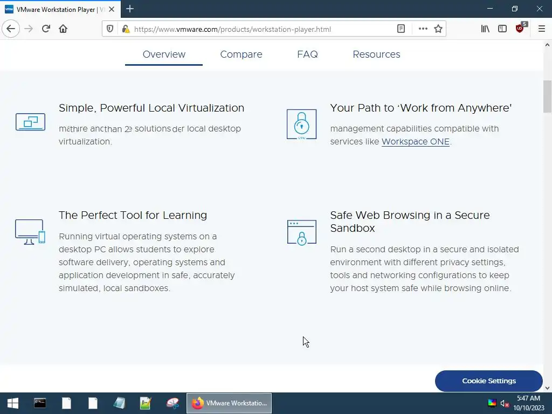Open tracking protection shield icon
552x414 pixels.
tap(110, 29)
